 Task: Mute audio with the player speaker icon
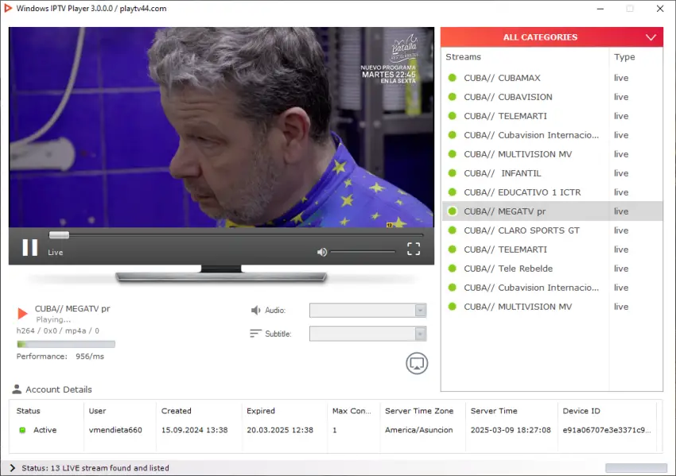tap(321, 252)
